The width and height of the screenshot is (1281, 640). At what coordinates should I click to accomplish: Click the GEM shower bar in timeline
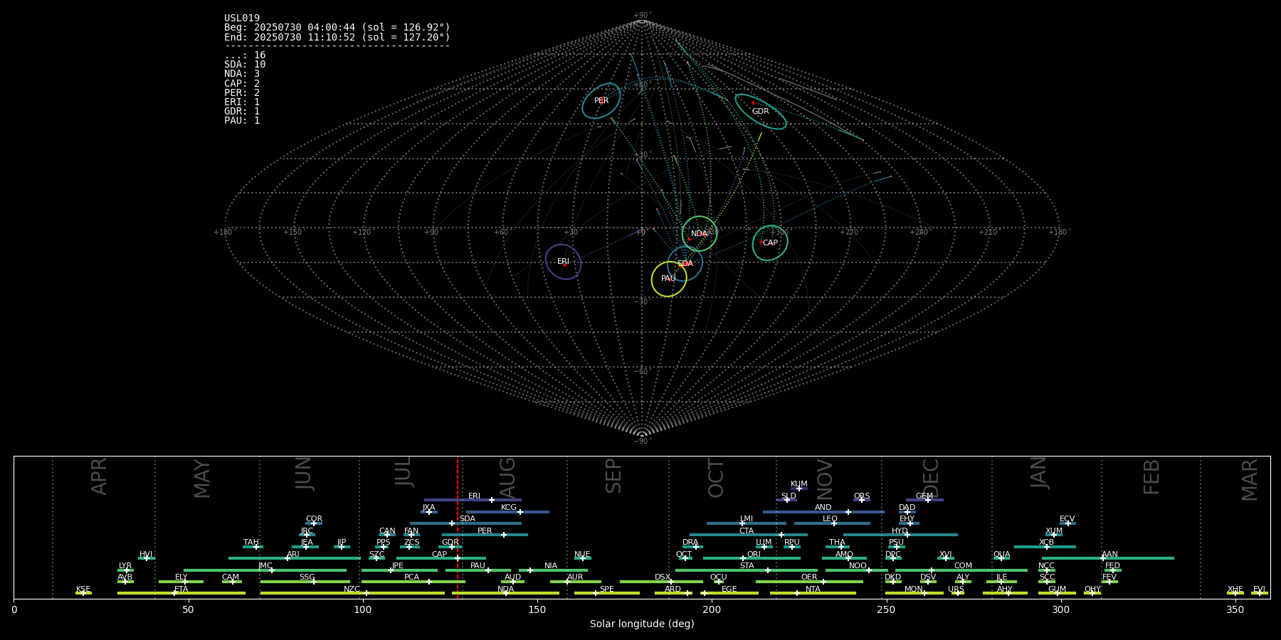924,500
